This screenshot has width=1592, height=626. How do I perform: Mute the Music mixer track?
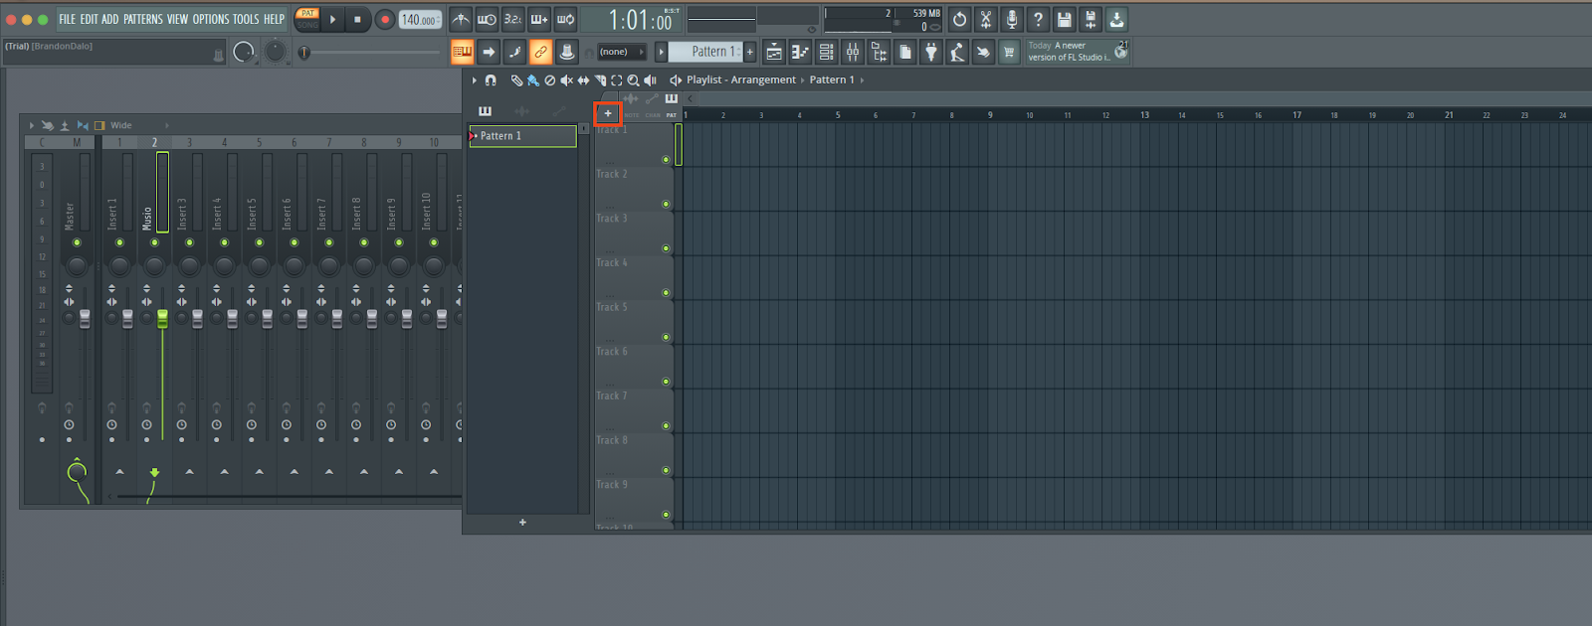click(x=154, y=242)
